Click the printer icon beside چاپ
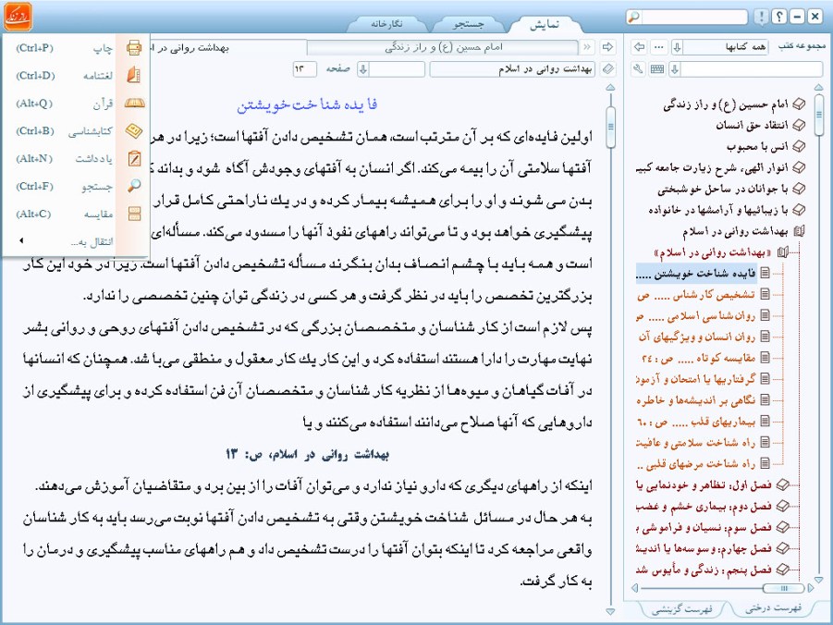Screen dimensions: 833x625 134,48
